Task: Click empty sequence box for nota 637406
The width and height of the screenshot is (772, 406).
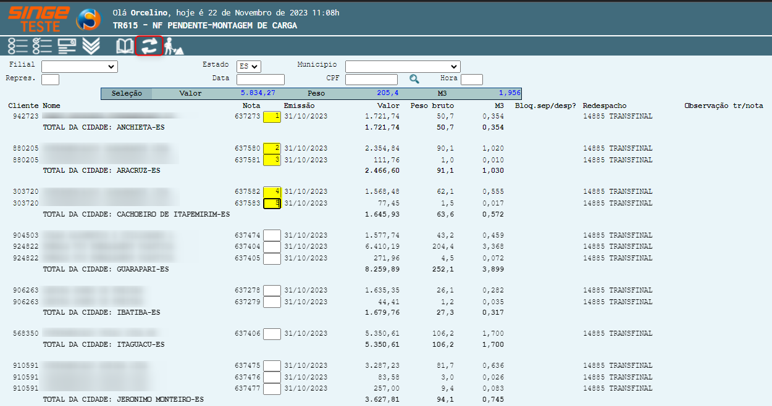Action: click(272, 334)
